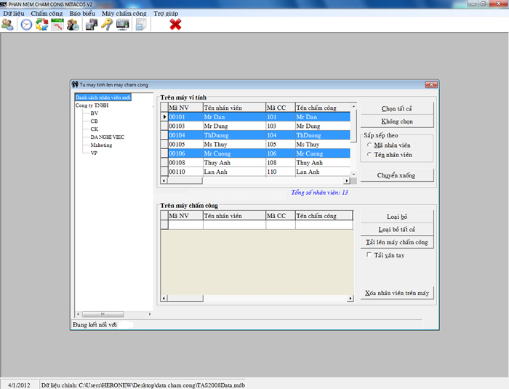Viewport: 509px width, 389px height.
Task: Open the 'Dữ liệu' menu
Action: coord(14,14)
